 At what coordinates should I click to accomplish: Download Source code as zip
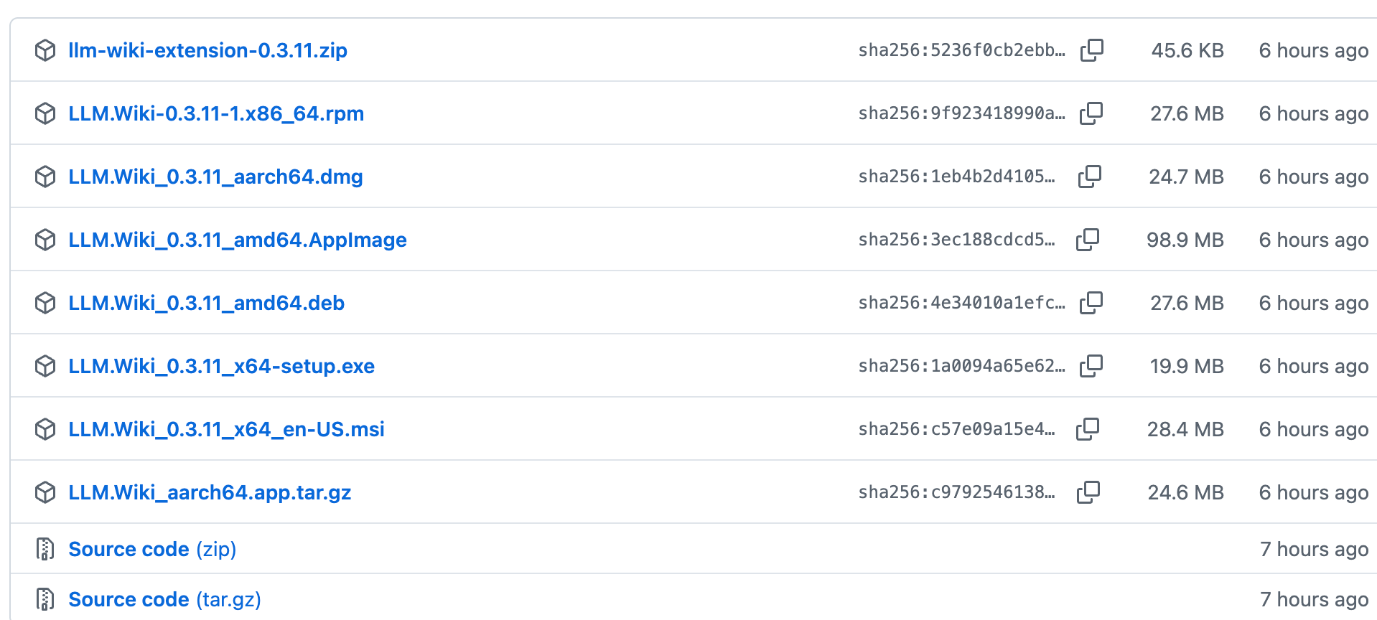(152, 549)
